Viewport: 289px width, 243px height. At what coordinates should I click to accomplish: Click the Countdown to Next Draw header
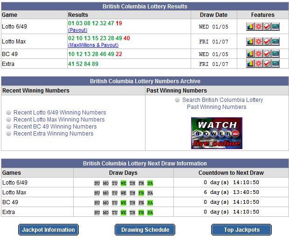(x=231, y=173)
